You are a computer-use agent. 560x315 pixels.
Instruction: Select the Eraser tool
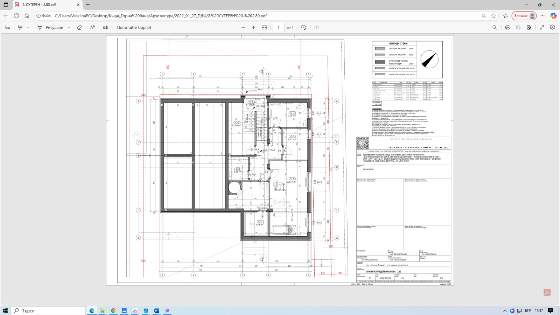coord(79,27)
